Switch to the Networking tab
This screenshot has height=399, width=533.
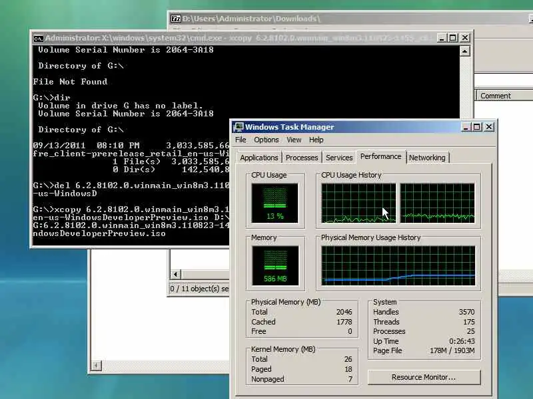[x=427, y=158]
